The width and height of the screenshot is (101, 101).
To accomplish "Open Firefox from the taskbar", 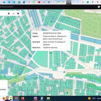I will coord(22,98).
